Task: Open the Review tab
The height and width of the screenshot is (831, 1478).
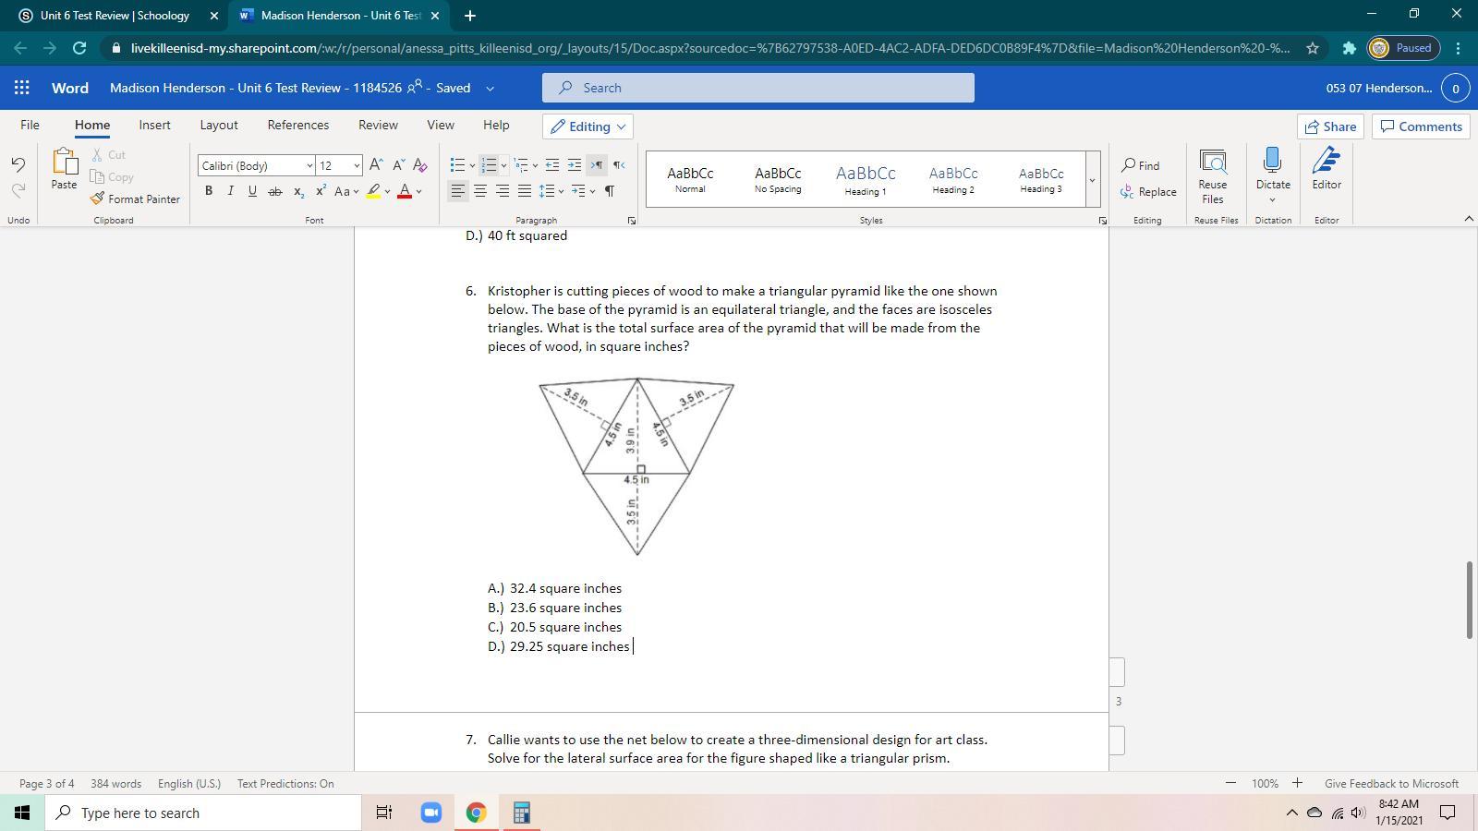Action: tap(378, 125)
